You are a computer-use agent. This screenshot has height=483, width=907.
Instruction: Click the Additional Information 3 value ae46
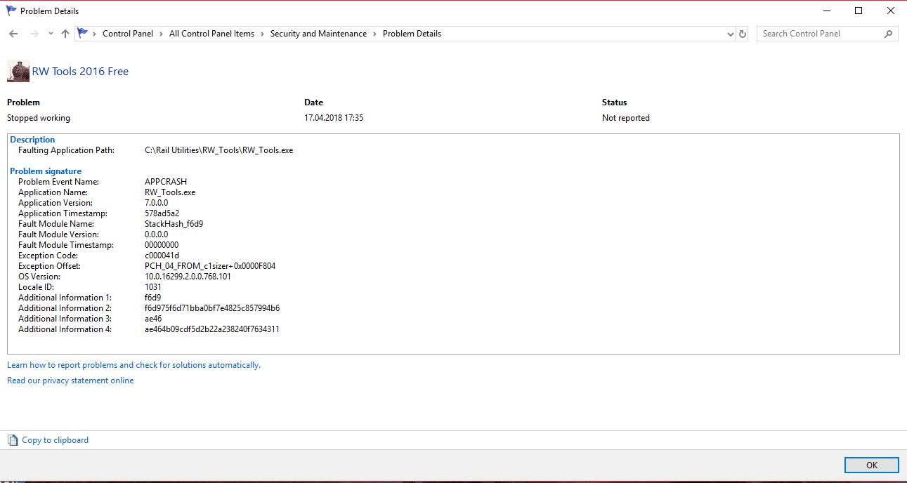coord(153,319)
